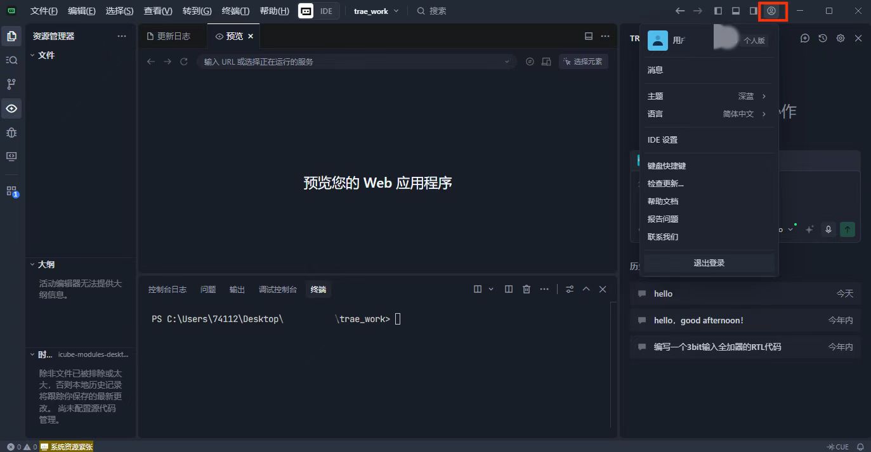Image resolution: width=871 pixels, height=452 pixels.
Task: Open editor more actions ellipsis
Action: (605, 36)
